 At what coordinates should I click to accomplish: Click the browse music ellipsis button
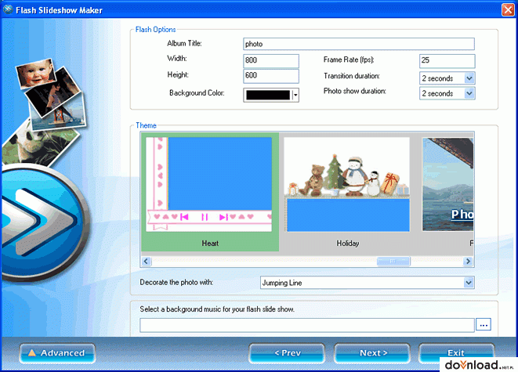(x=484, y=325)
